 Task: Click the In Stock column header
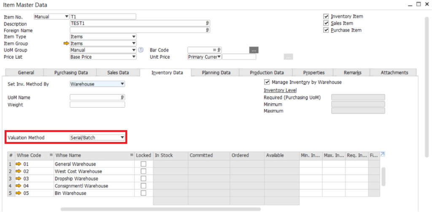tap(170, 155)
